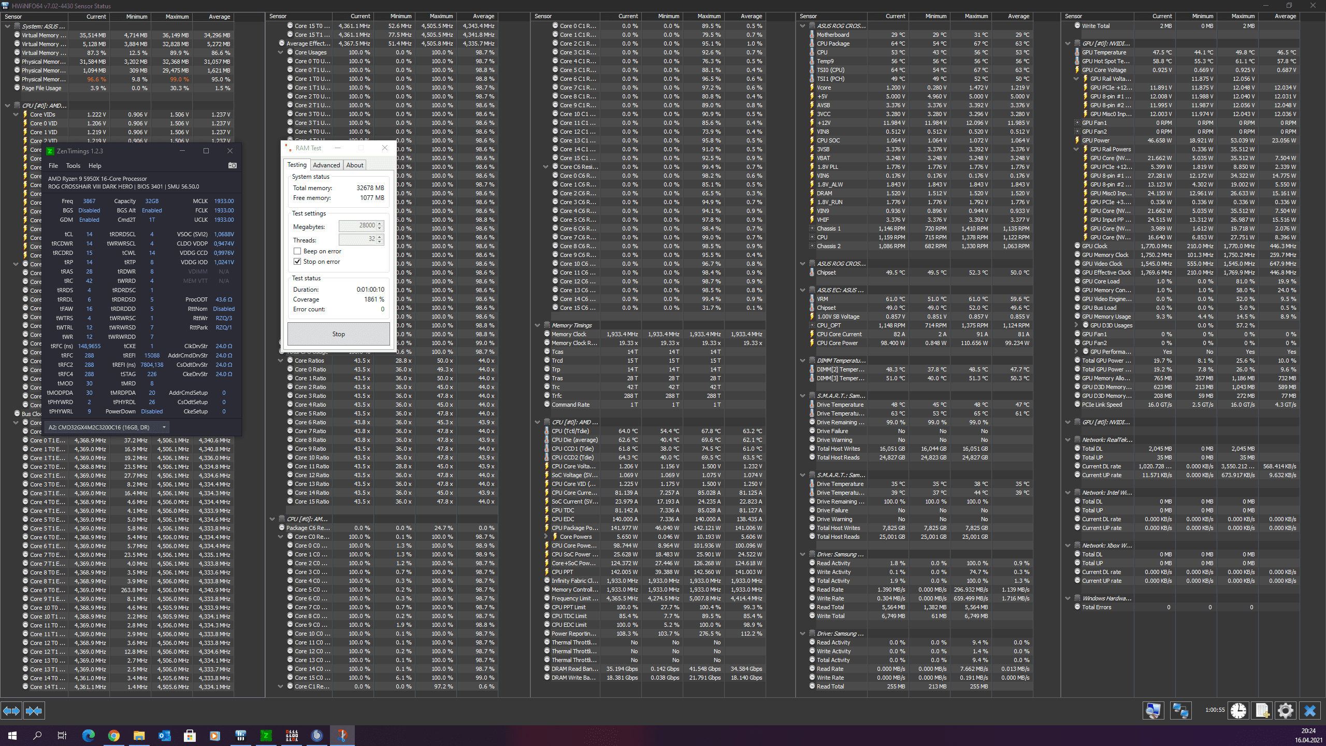Open ZenTimings Help menu
The image size is (1326, 746).
pos(95,166)
